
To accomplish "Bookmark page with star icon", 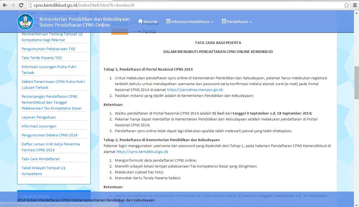I will click(x=346, y=5).
